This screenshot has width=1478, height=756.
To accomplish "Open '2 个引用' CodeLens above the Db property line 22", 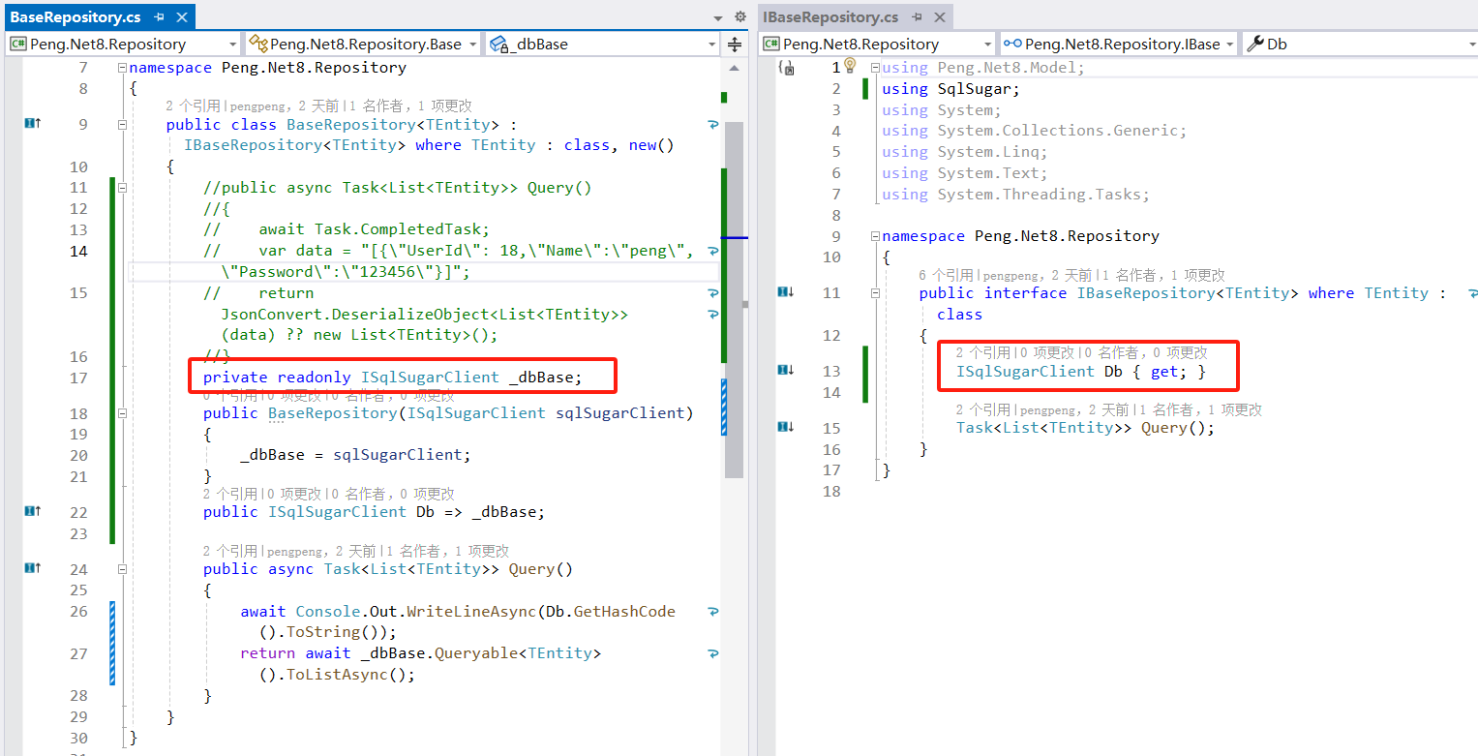I will point(229,494).
